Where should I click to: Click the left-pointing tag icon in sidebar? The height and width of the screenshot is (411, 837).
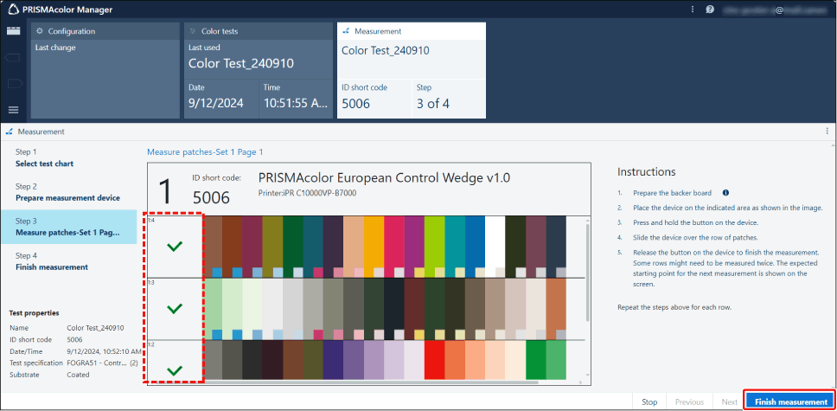13,58
